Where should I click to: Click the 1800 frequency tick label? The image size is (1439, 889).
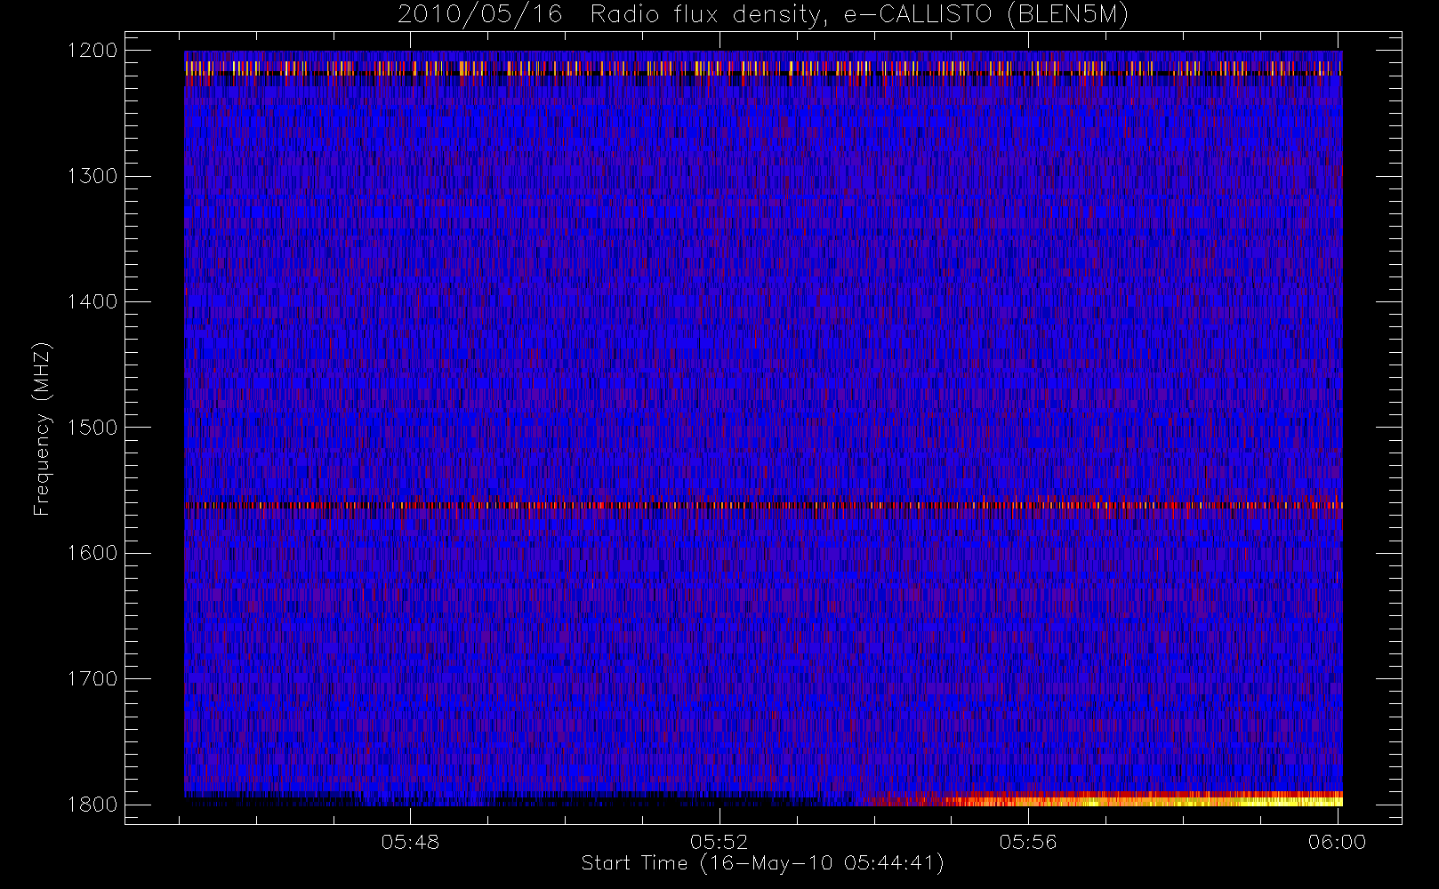coord(93,805)
